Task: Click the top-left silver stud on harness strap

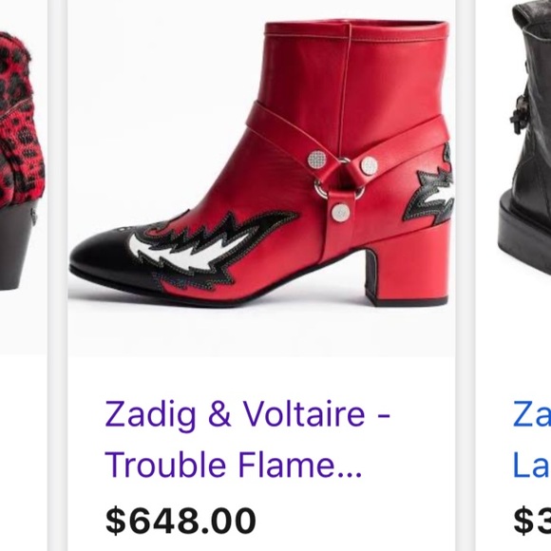Action: coord(317,160)
